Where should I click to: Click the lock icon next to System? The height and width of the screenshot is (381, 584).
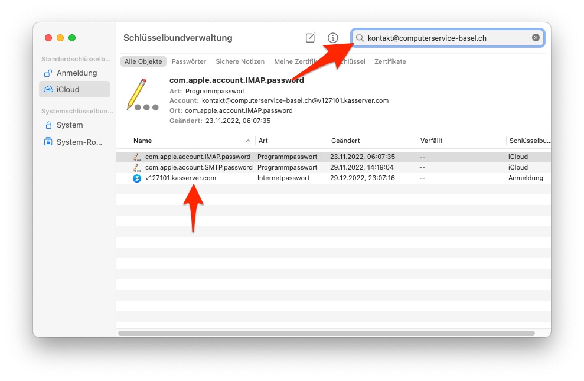[x=48, y=125]
